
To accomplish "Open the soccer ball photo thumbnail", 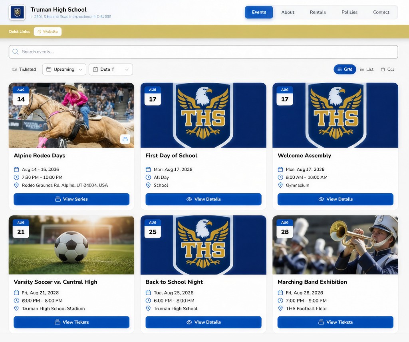I will point(71,245).
